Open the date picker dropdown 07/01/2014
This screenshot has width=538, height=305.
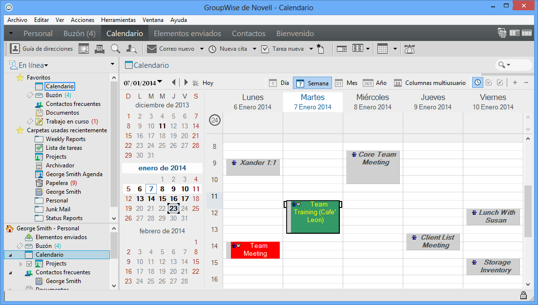tap(160, 82)
